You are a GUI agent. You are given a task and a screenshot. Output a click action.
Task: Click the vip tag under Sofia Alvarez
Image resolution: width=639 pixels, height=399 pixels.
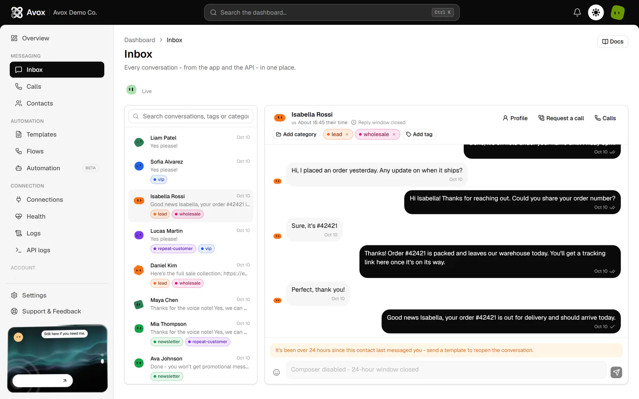(x=159, y=180)
